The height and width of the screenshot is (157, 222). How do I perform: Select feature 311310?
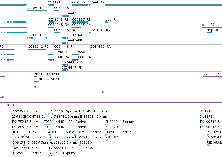click(x=201, y=114)
